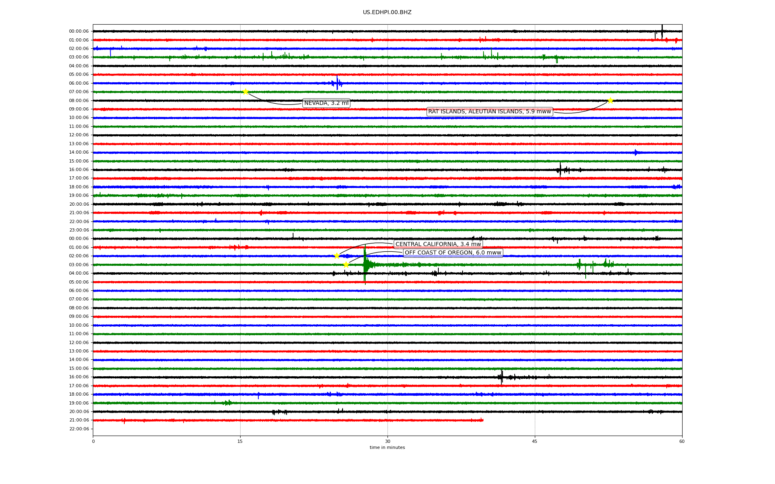The height and width of the screenshot is (484, 775).
Task: Click the CENTRAL CALIFORNIA, 3.4 mw label
Action: [x=438, y=244]
